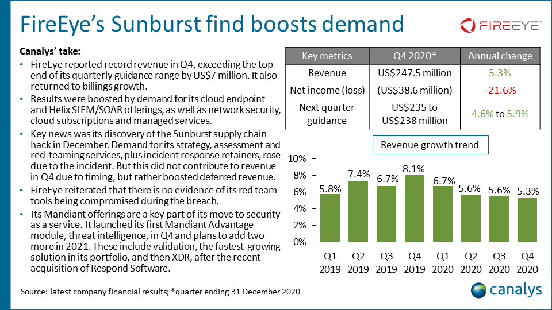Select the 'Q4 2020*' table header
Viewport: 552px width, 310px height.
click(415, 56)
